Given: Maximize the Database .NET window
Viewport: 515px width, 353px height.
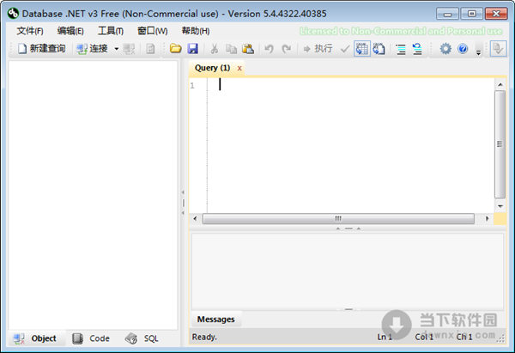Looking at the screenshot, I should click(x=471, y=14).
